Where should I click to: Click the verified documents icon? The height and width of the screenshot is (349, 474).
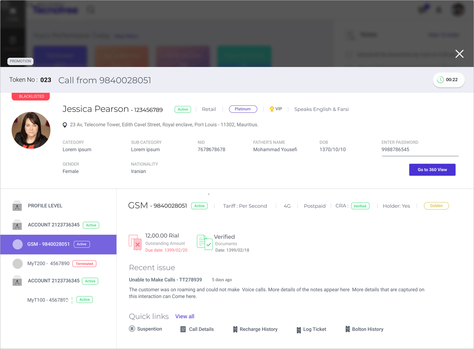click(x=204, y=243)
